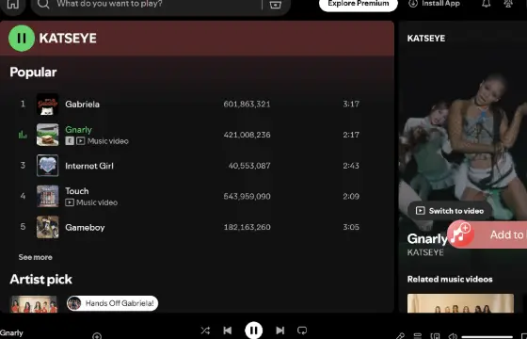The image size is (527, 339).
Task: Add Gnarly to Liked Songs via the plus icon
Action: click(97, 335)
